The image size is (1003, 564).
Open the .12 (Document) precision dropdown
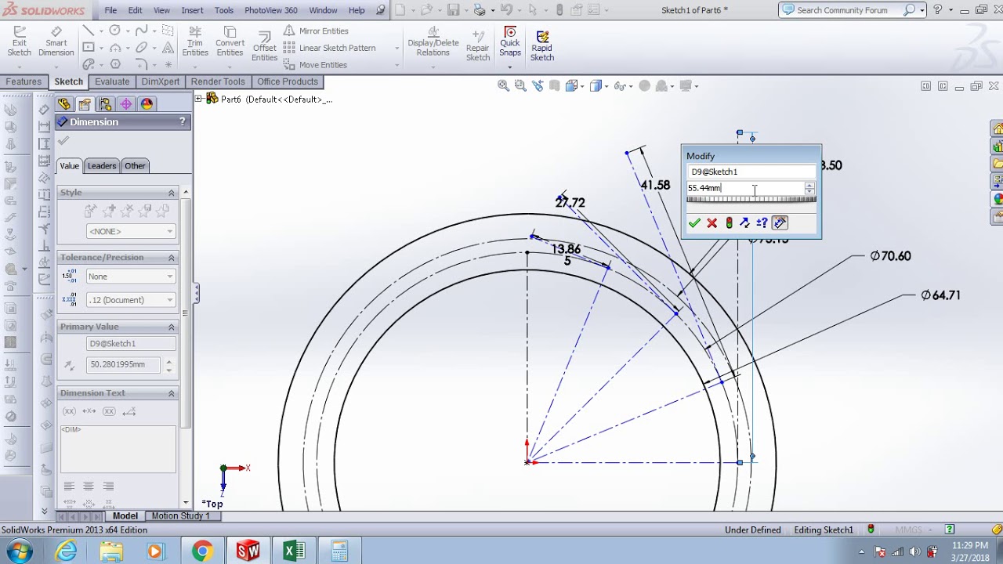131,300
